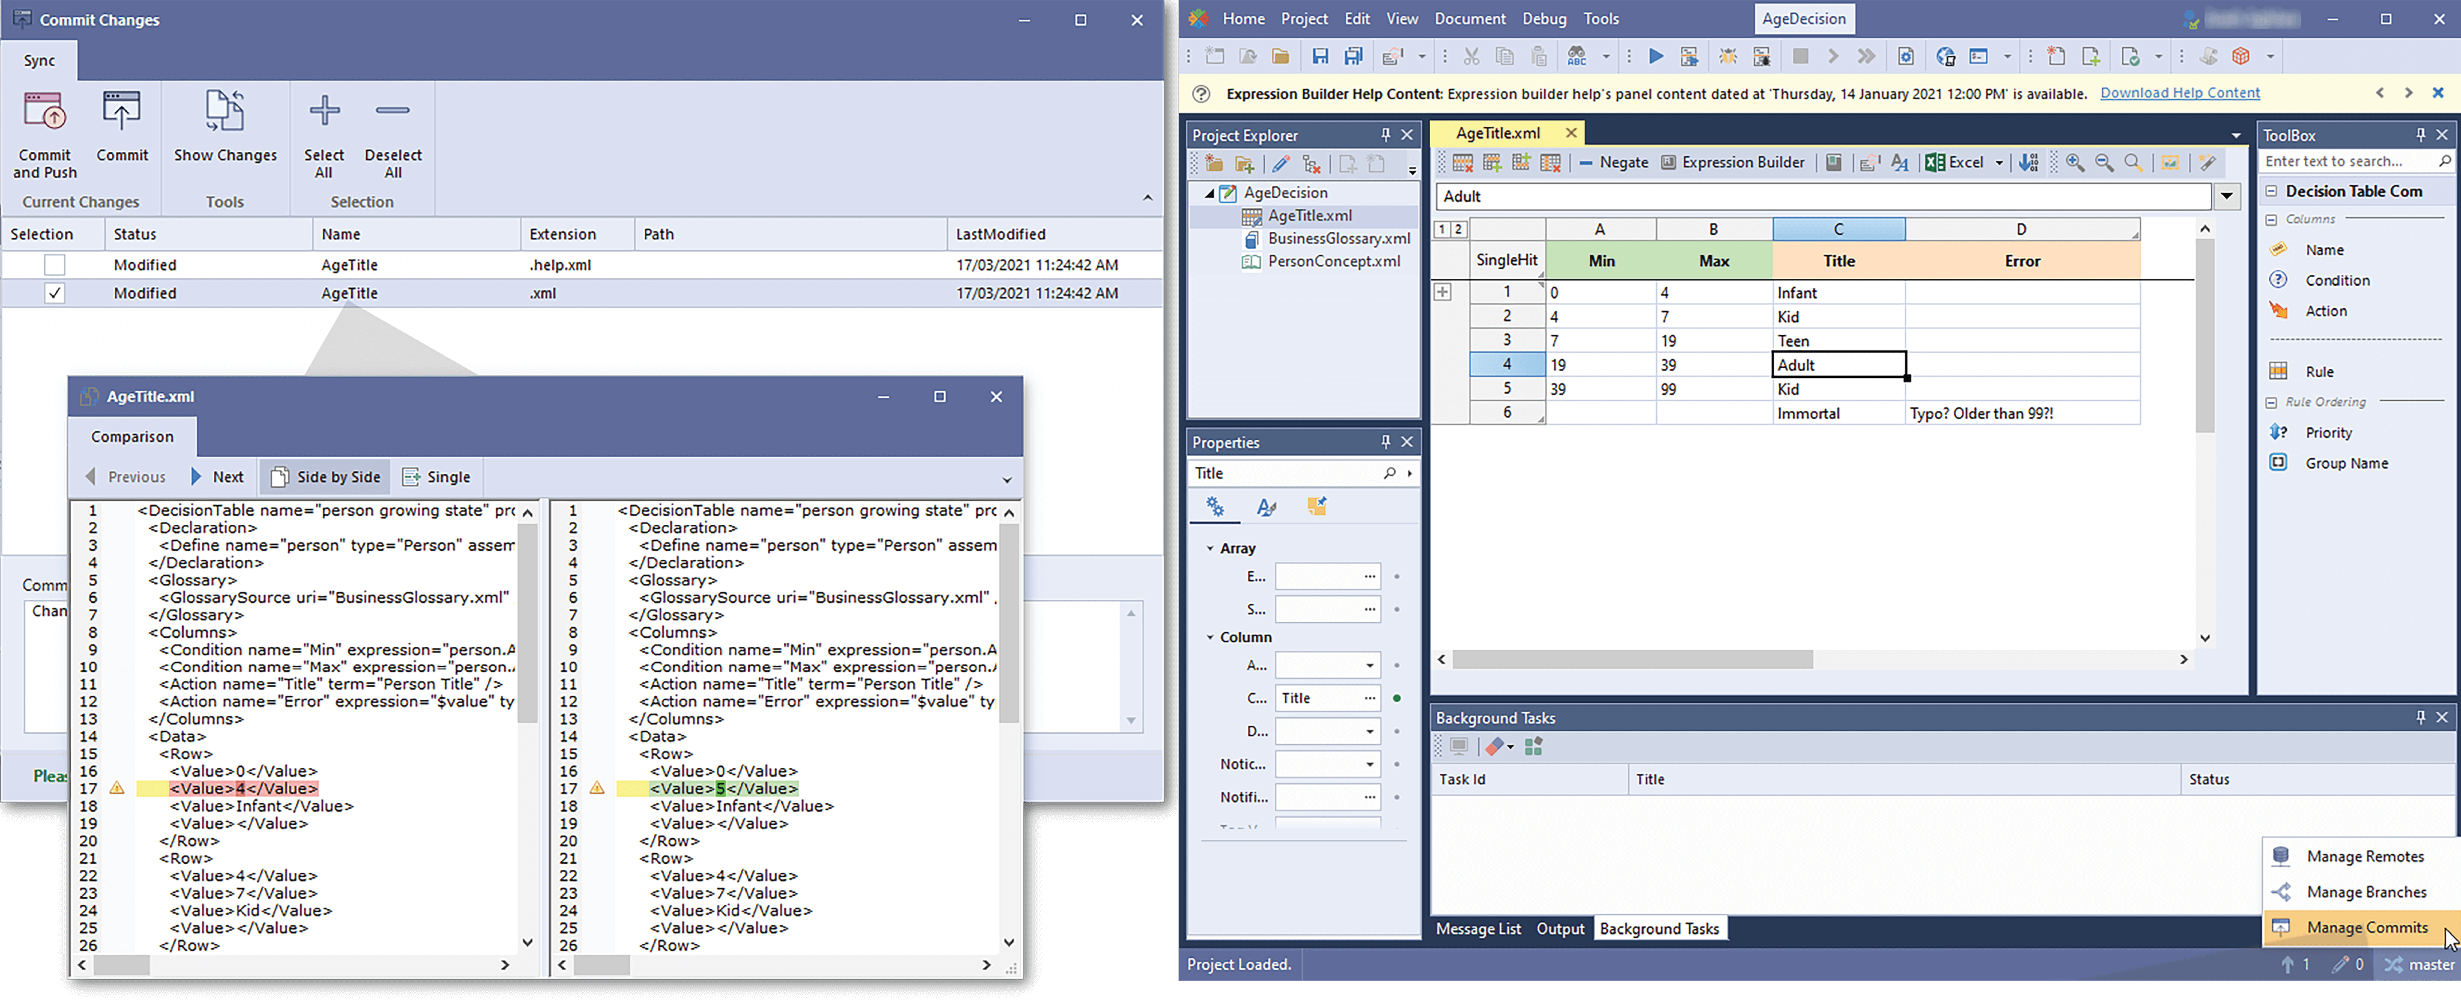Click the Action item icon in ToolBox

tap(2278, 311)
